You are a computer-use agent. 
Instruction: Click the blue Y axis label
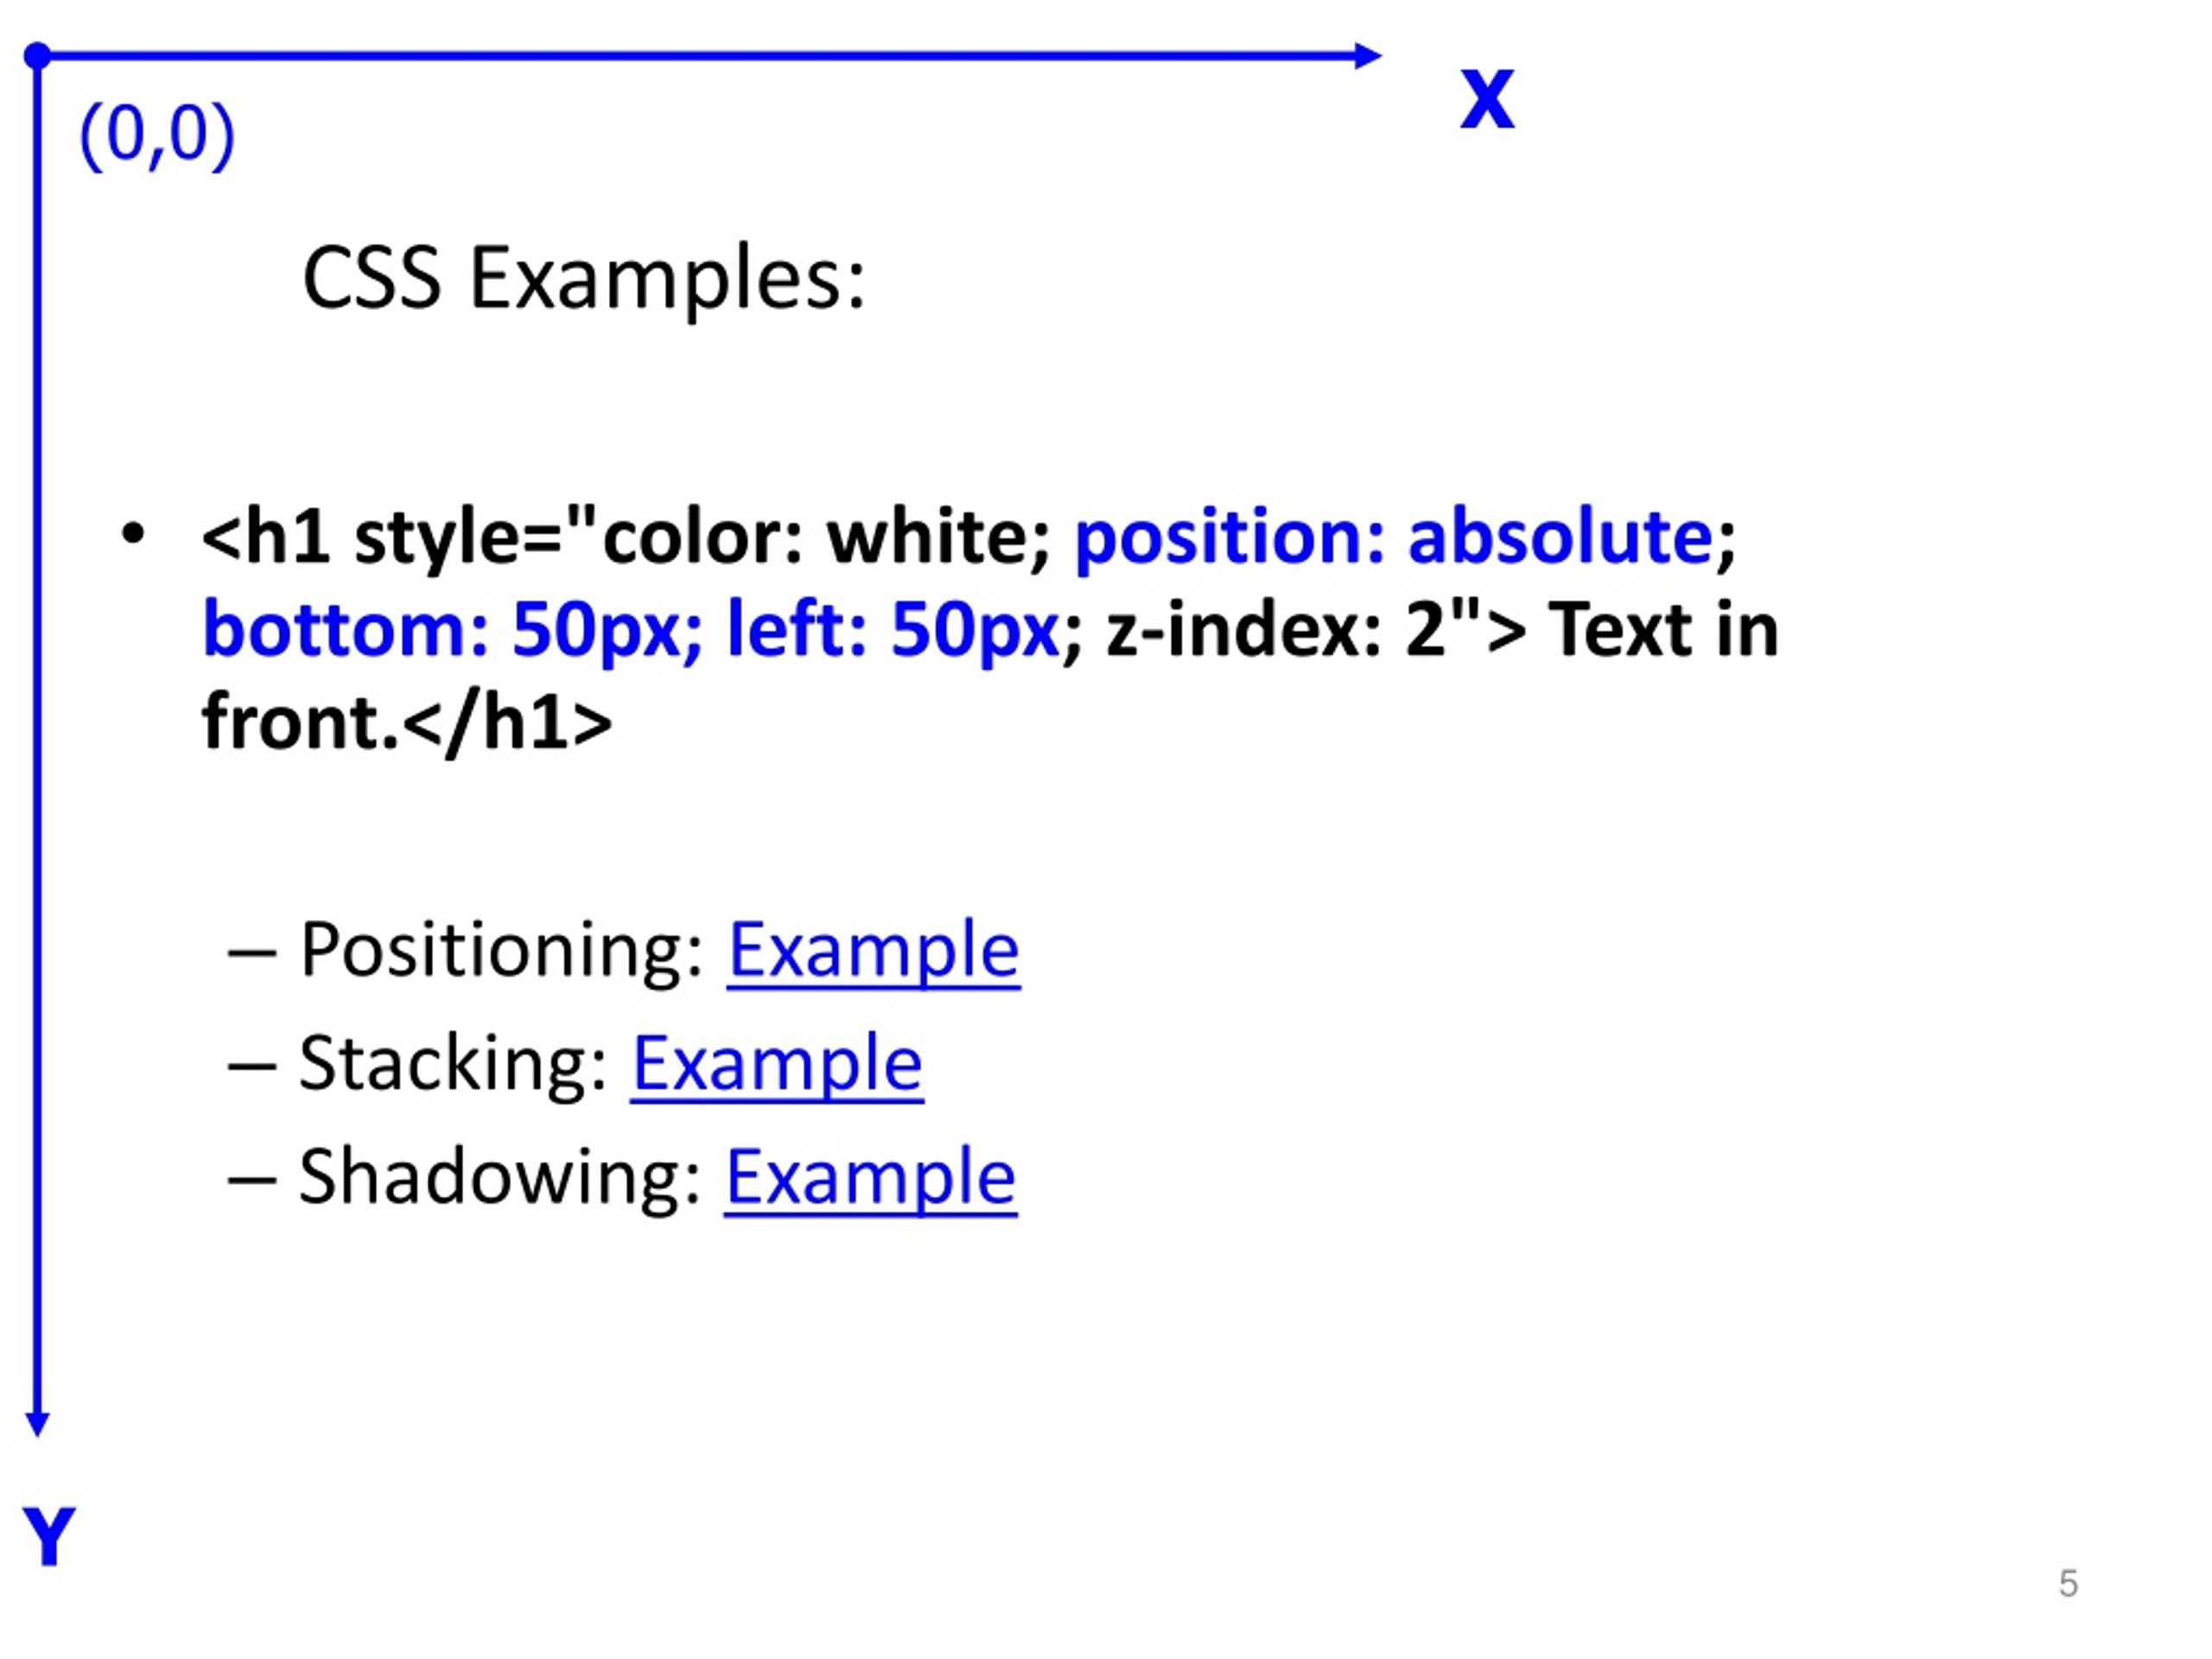[x=48, y=1538]
